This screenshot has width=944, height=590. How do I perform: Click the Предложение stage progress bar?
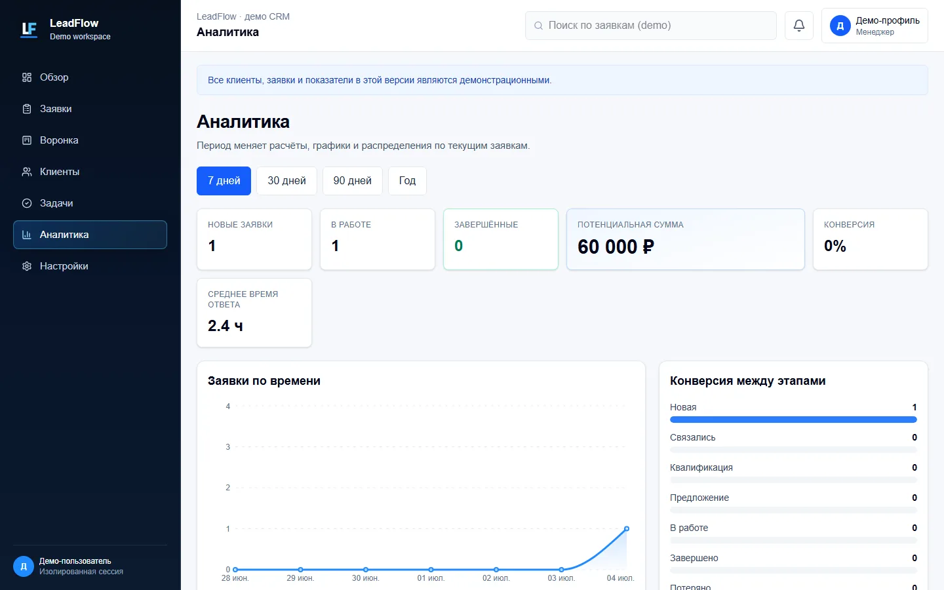click(x=793, y=510)
